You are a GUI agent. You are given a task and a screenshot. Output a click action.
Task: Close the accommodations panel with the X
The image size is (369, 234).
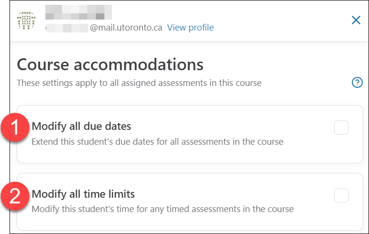pyautogui.click(x=356, y=20)
